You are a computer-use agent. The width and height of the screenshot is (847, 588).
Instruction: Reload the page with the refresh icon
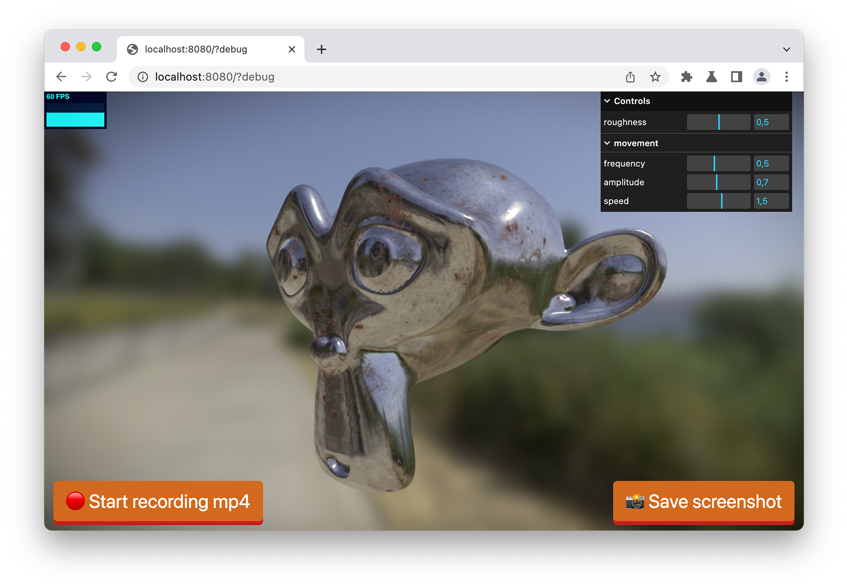coord(111,76)
